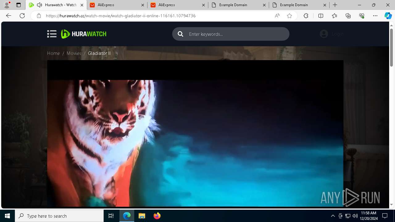Image resolution: width=395 pixels, height=222 pixels.
Task: Click the Gladiator II video player
Action: click(x=195, y=133)
